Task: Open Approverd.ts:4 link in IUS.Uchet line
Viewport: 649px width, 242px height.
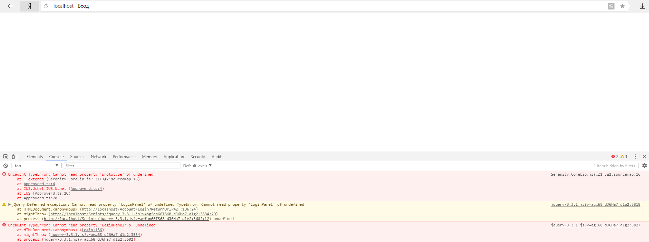Action: point(86,189)
